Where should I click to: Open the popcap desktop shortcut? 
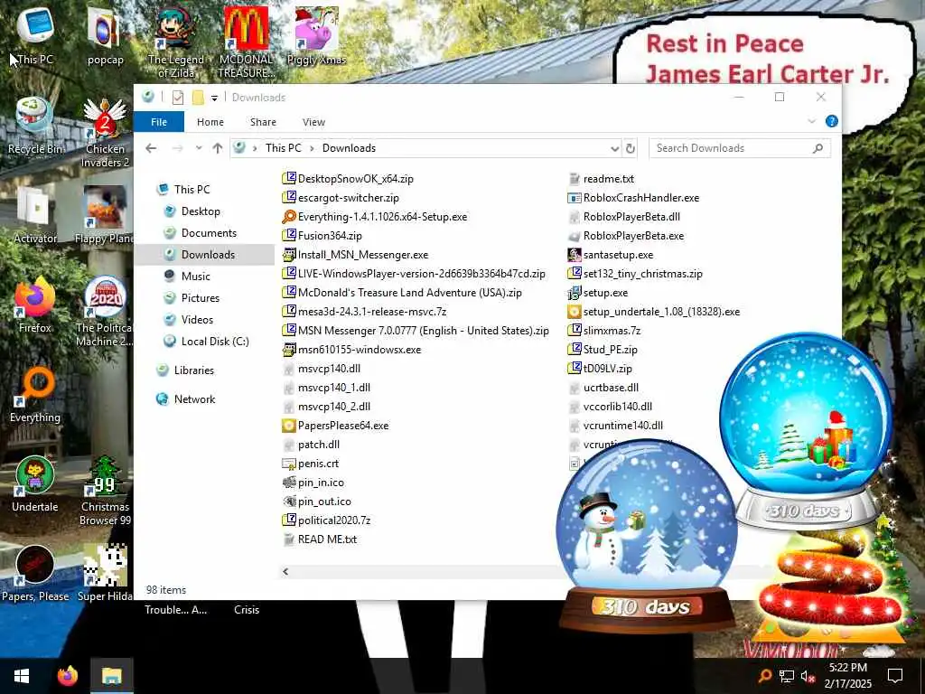[105, 35]
